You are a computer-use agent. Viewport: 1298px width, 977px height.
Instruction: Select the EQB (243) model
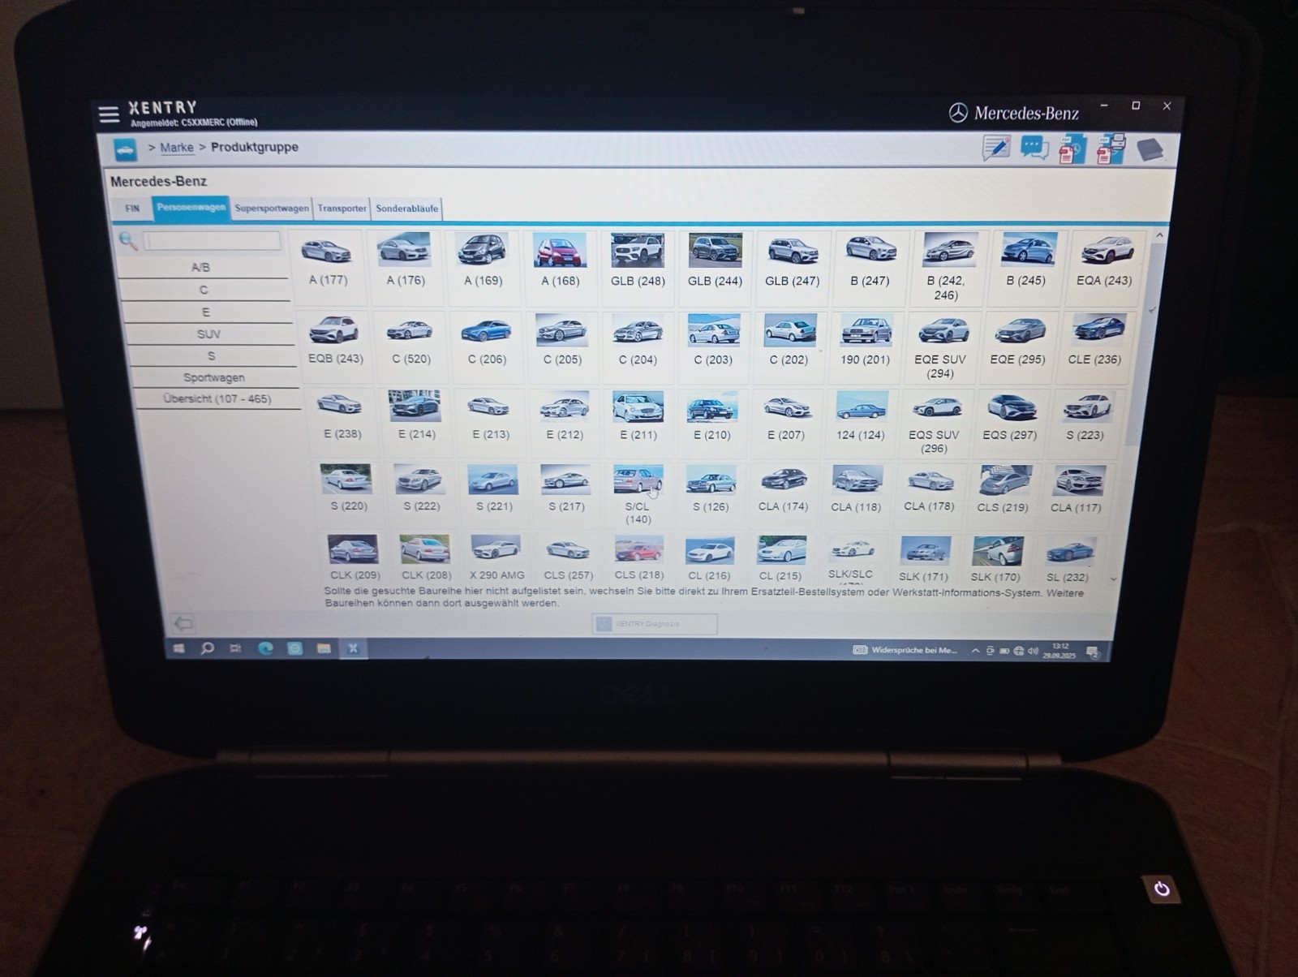tap(336, 340)
